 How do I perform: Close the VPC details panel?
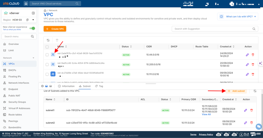tap(42, 86)
